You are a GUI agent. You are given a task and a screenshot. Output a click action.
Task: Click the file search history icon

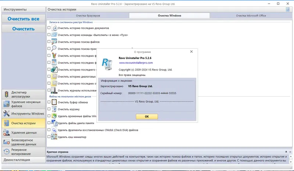[54, 42]
